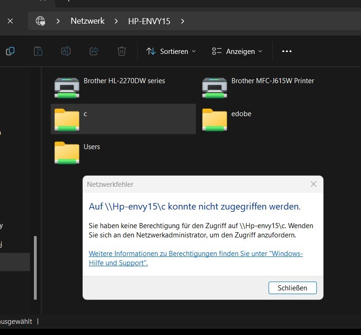Select the edobe shared folder icon
This screenshot has height=335, width=361.
pos(215,120)
